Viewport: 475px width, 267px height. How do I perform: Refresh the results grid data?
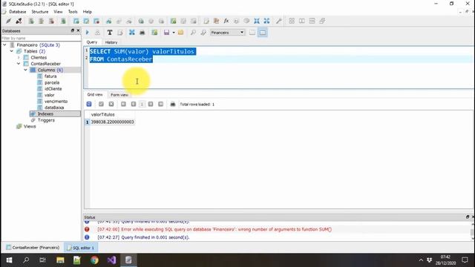pyautogui.click(x=89, y=104)
